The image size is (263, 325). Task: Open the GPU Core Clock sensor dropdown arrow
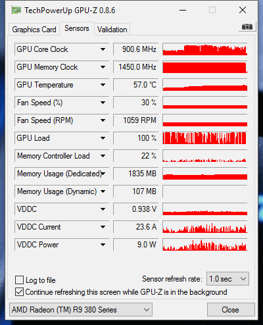[x=103, y=49]
